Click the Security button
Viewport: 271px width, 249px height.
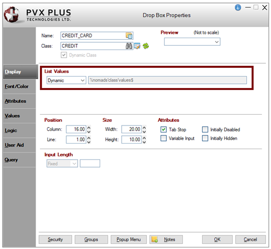click(x=55, y=239)
